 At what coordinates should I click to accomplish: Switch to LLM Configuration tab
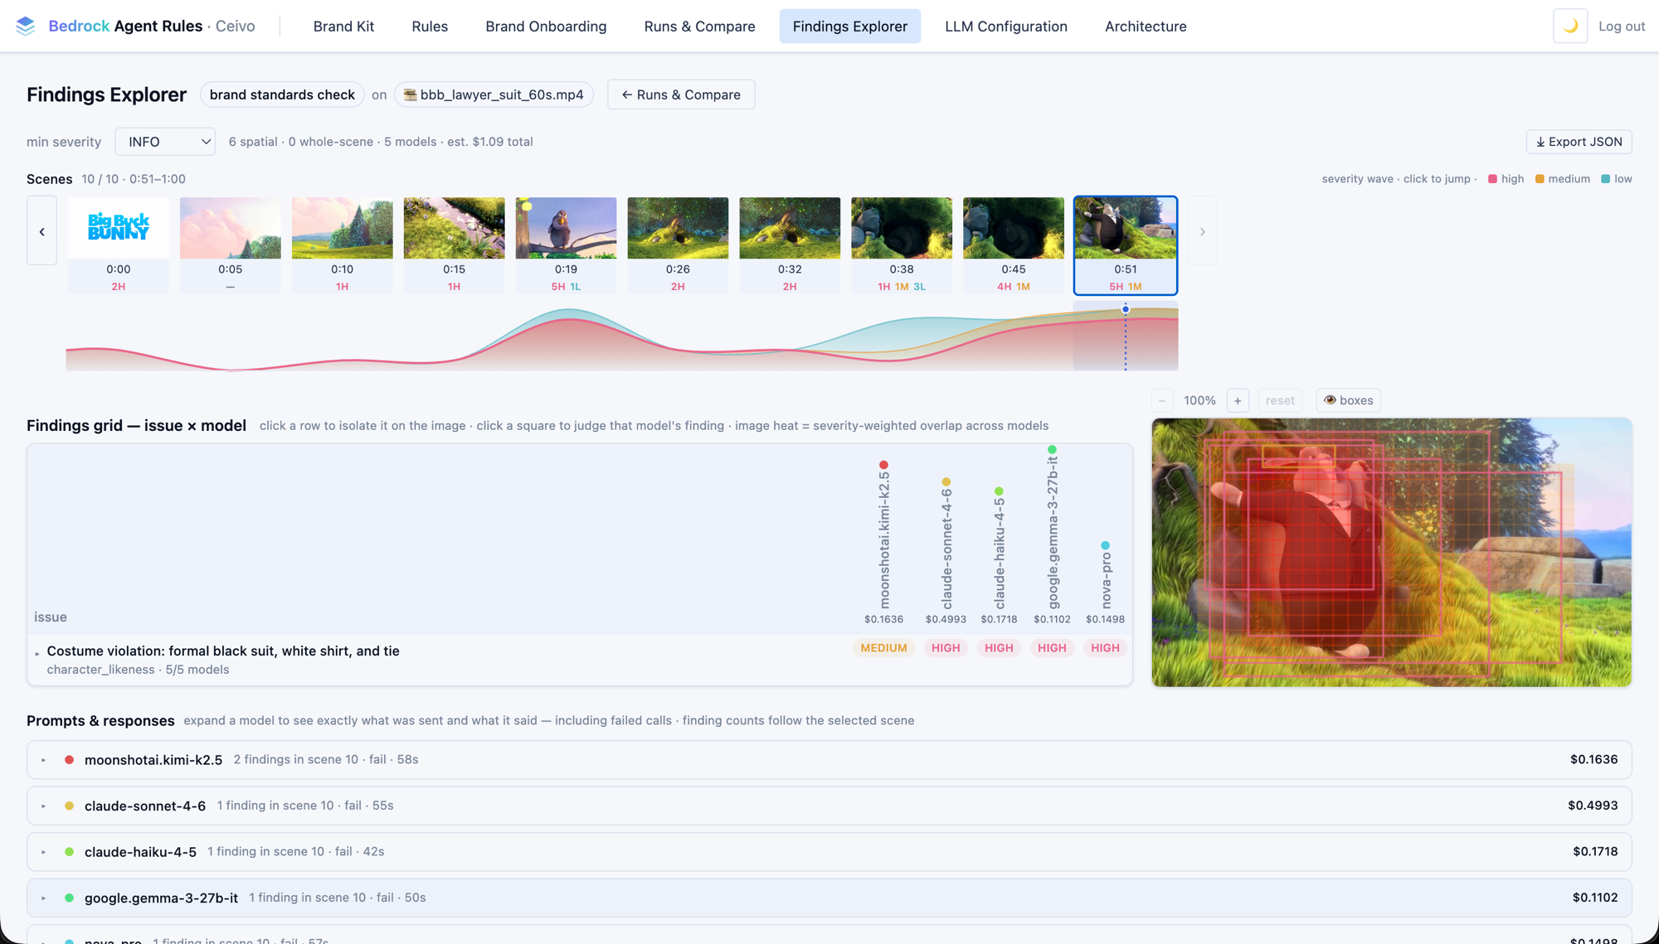[x=1005, y=27]
